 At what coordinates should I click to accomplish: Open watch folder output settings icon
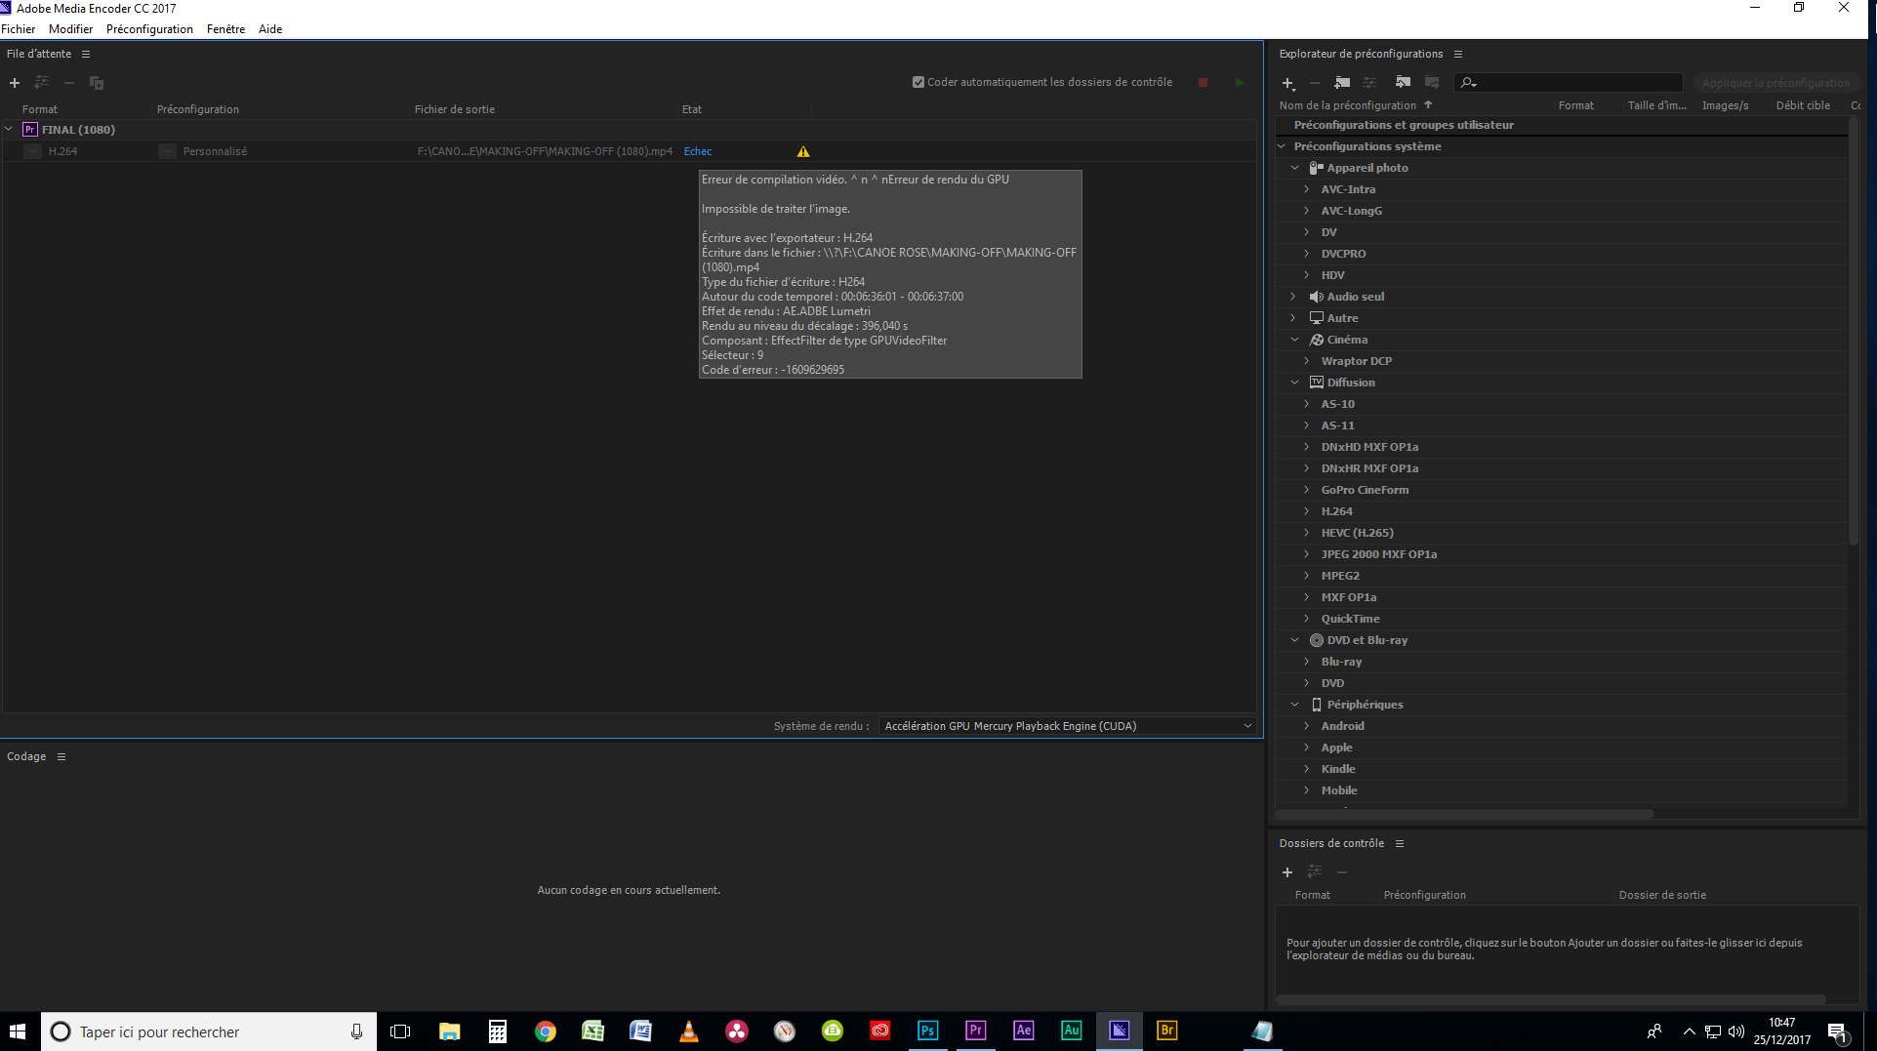click(x=1315, y=871)
